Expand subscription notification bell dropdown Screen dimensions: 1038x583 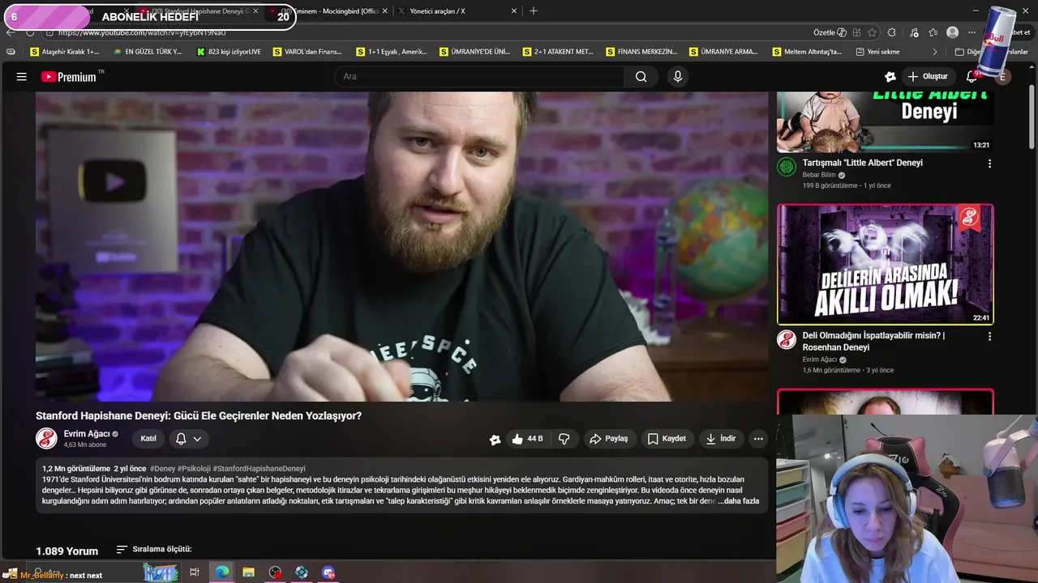tap(188, 439)
